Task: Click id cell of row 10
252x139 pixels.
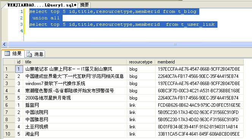Action: (x=19, y=134)
